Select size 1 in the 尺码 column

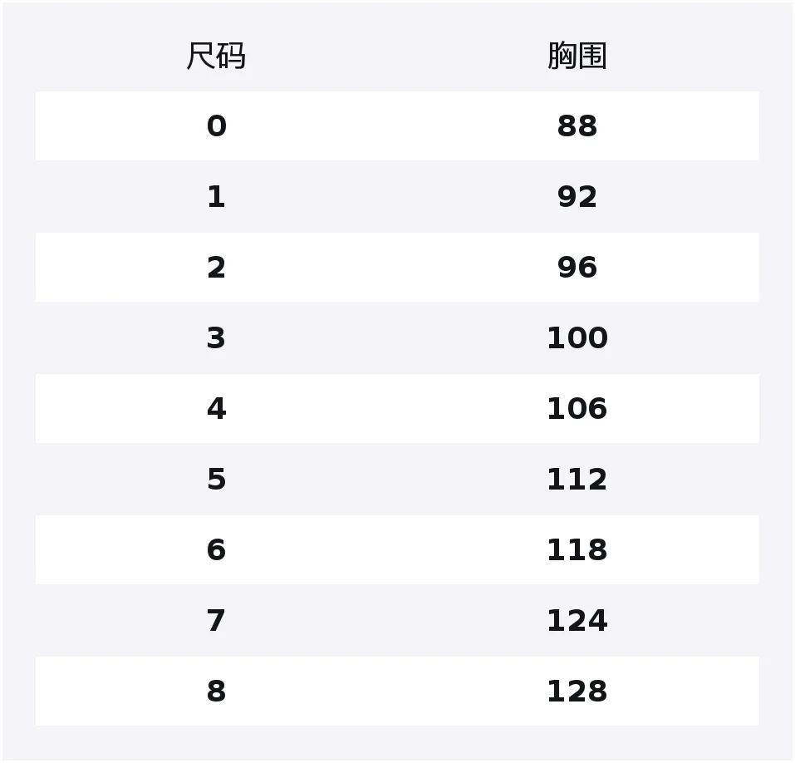click(x=216, y=197)
